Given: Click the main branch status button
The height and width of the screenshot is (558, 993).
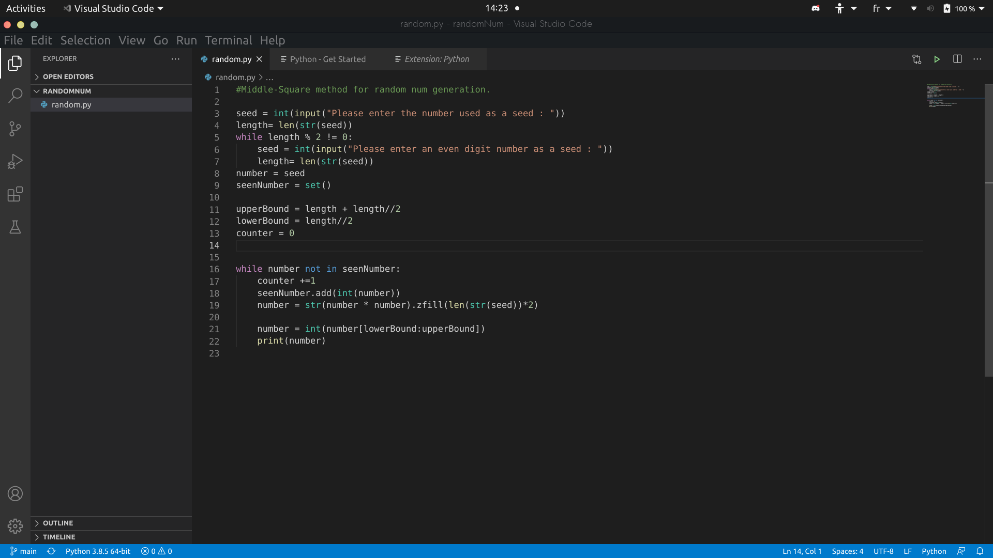Looking at the screenshot, I should [24, 551].
